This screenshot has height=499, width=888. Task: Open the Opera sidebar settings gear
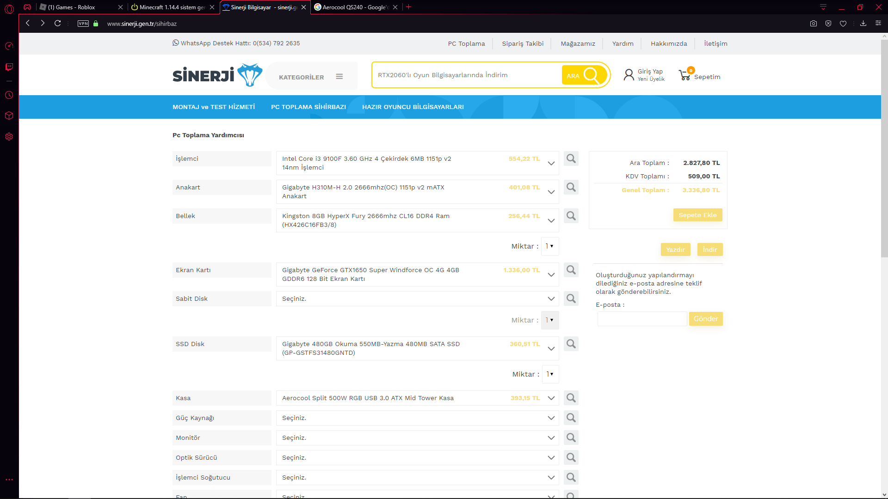[9, 137]
